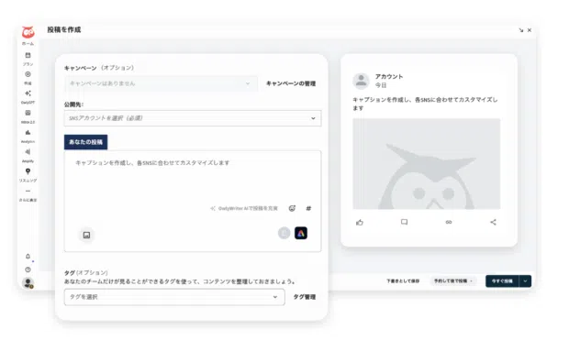The image size is (569, 341).
Task: Open the タグを選択 dropdown
Action: [174, 297]
